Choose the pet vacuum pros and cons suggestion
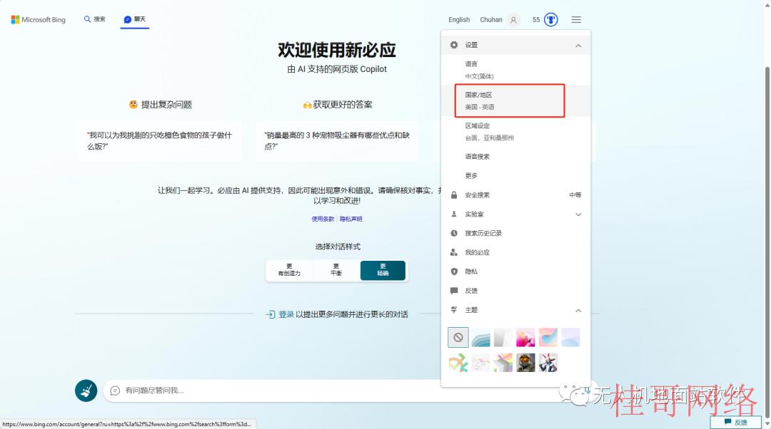771x429 pixels. (337, 141)
